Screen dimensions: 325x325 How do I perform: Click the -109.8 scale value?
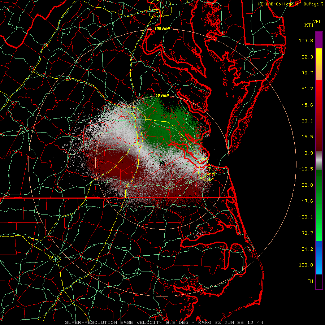tap(304, 265)
